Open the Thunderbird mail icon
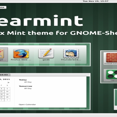This screenshot has width=117, height=117. click(71, 54)
